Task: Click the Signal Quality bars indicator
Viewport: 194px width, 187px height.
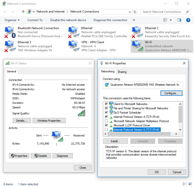Action: pyautogui.click(x=81, y=113)
